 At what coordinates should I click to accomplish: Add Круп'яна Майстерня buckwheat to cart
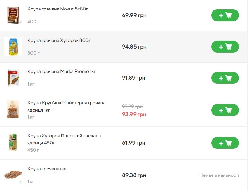(x=225, y=110)
